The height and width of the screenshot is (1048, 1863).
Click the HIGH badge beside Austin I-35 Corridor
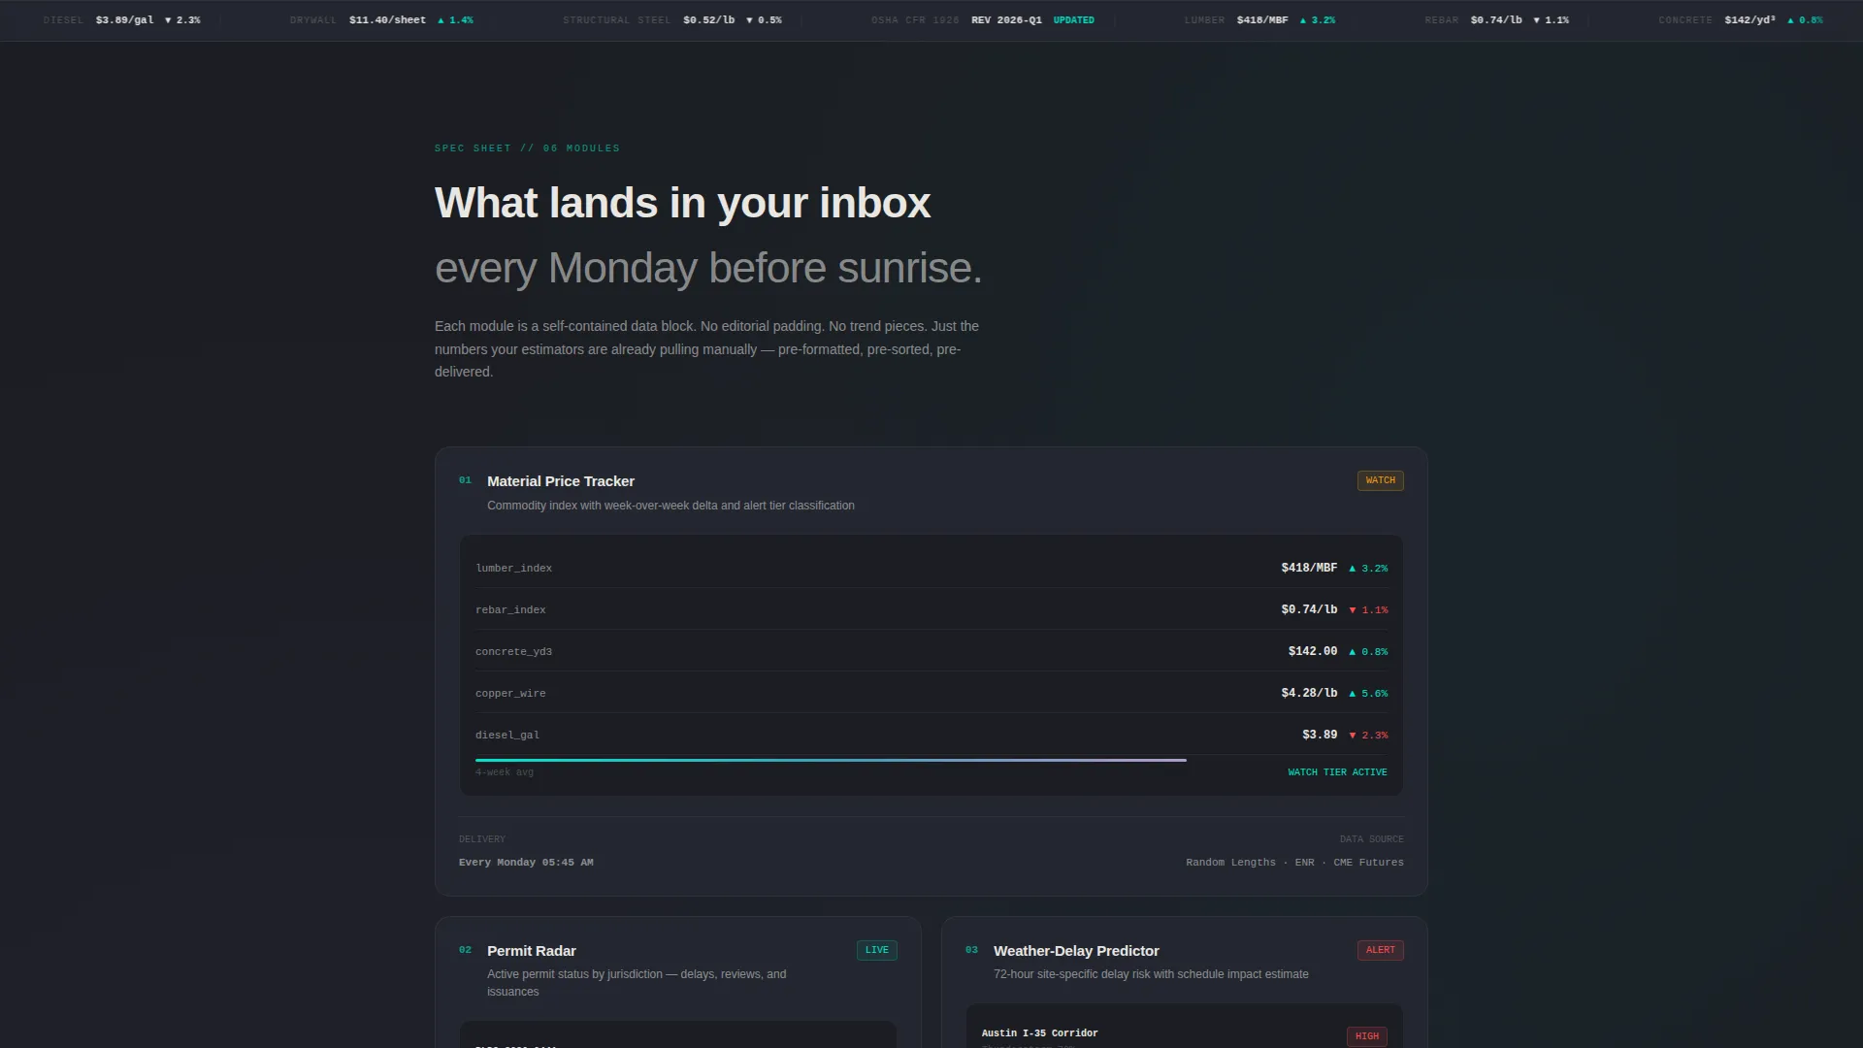1366,1036
